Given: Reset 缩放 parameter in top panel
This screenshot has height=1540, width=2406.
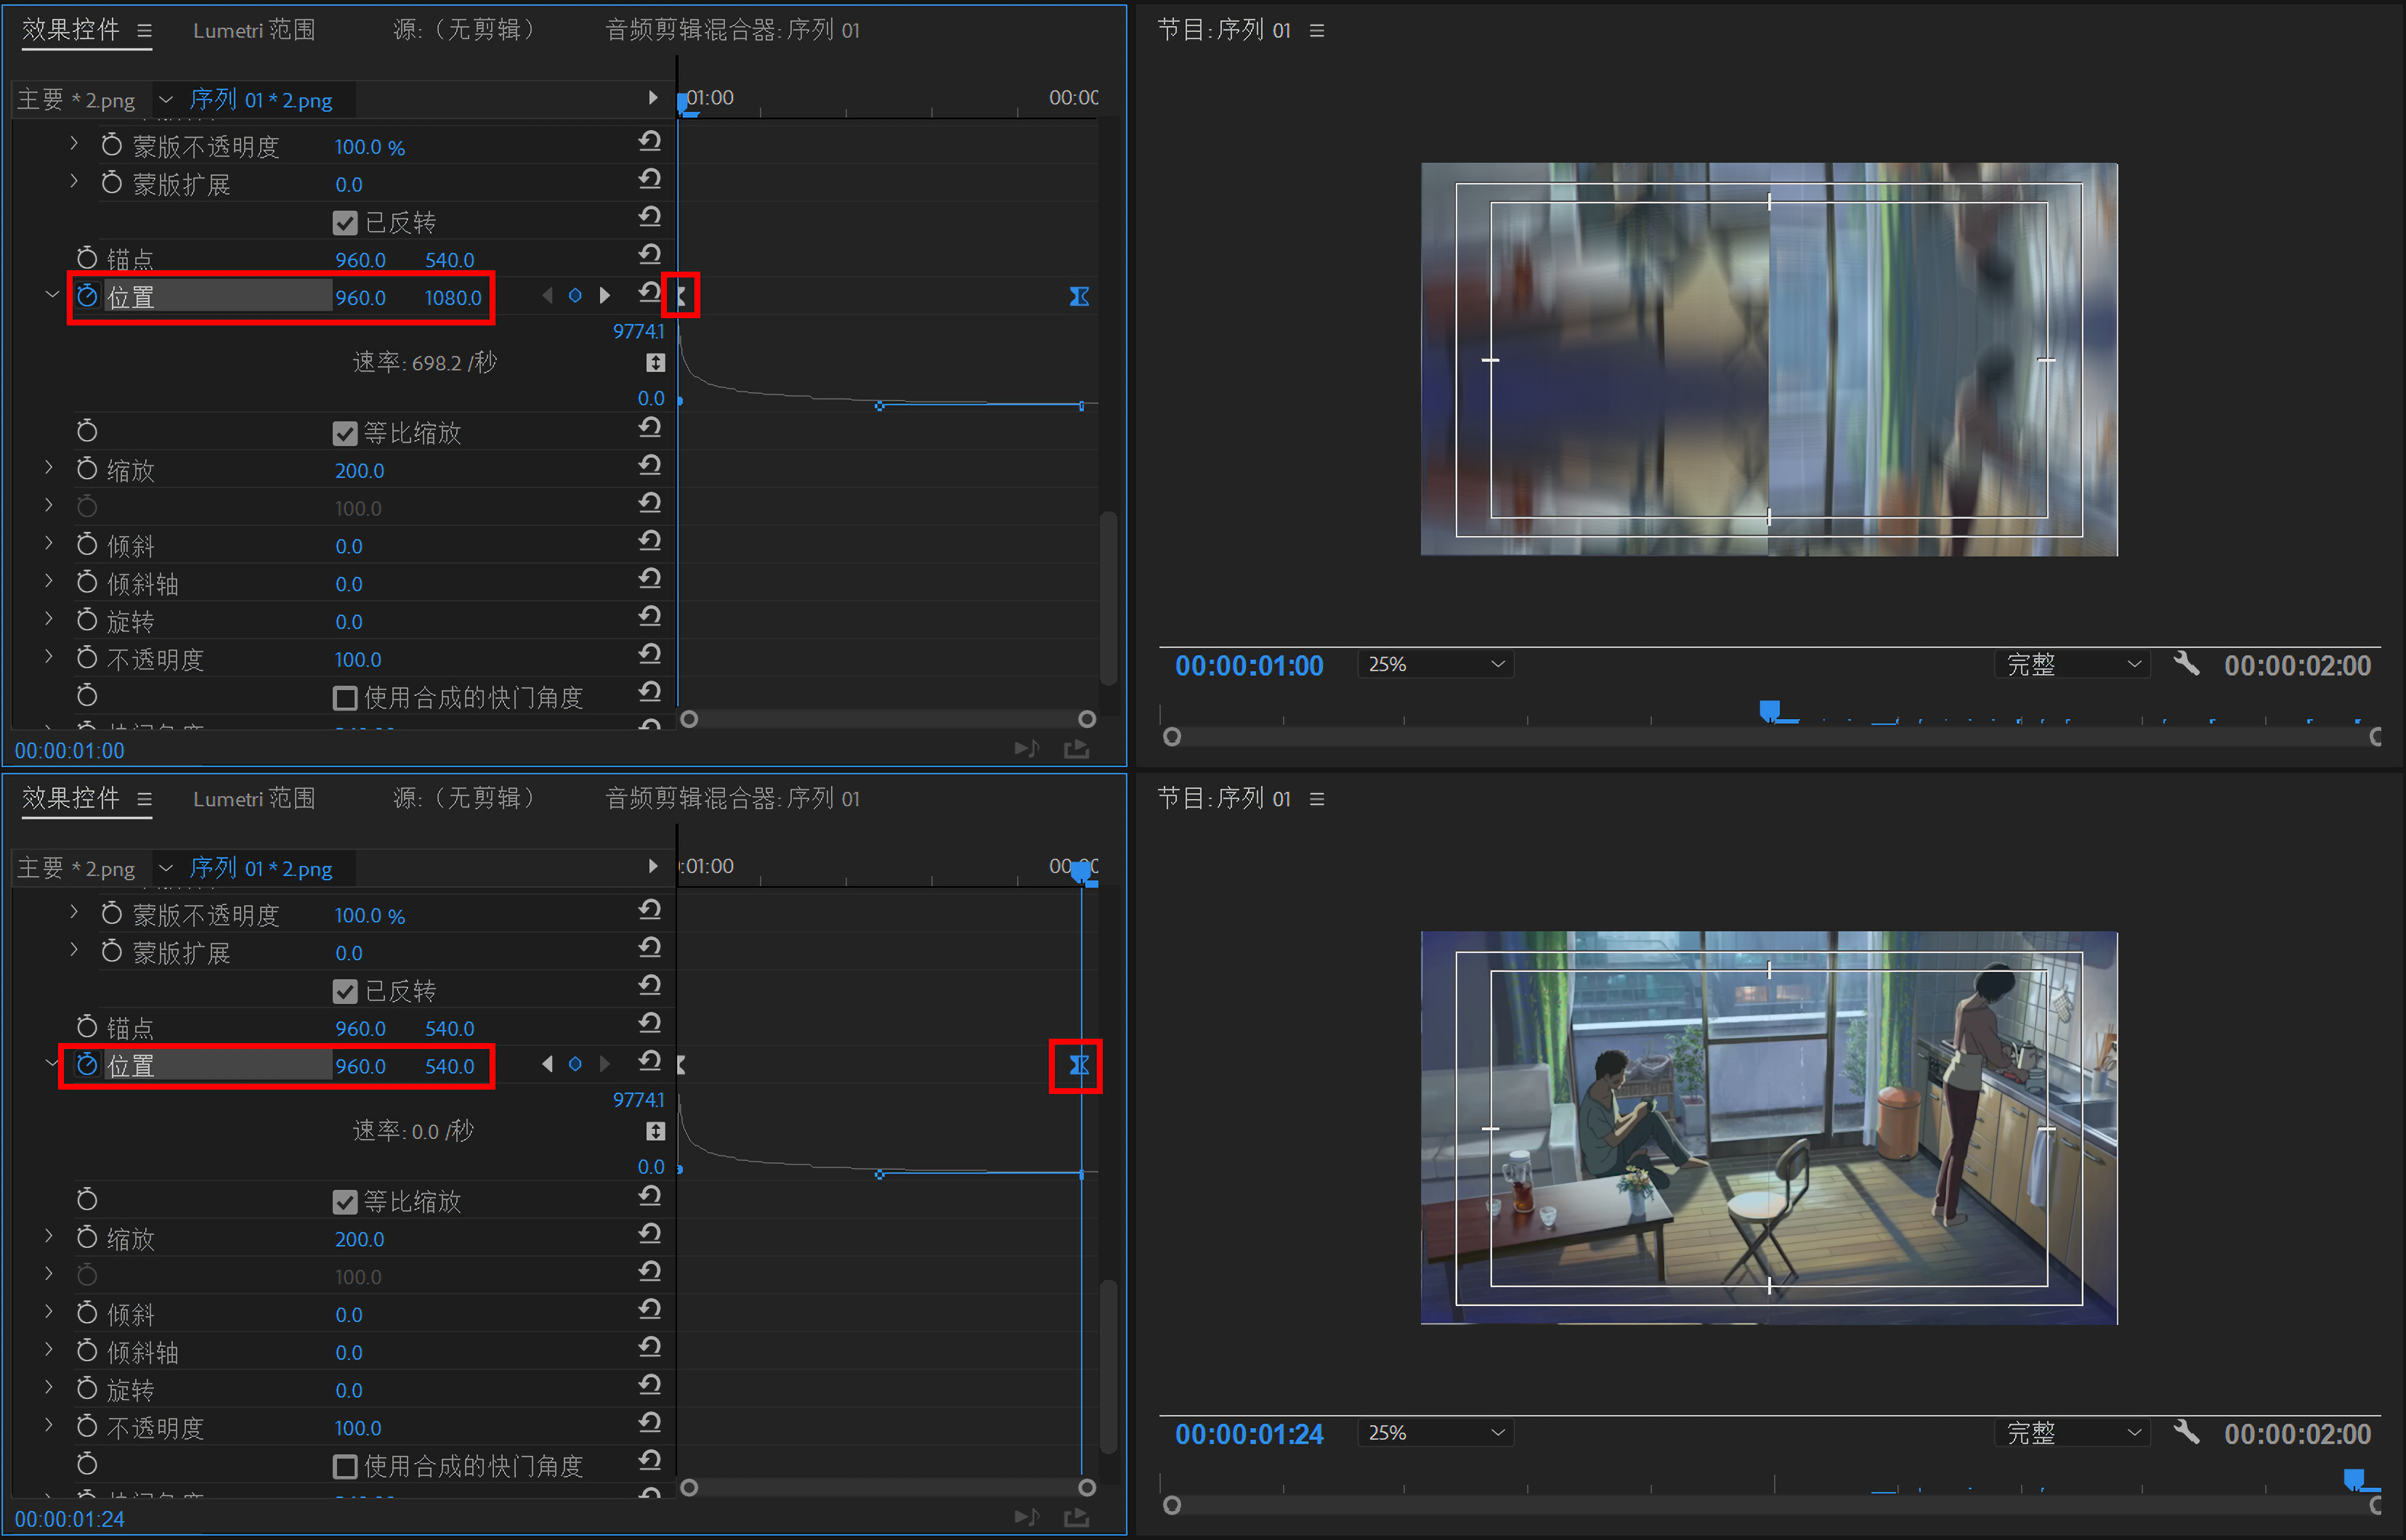Looking at the screenshot, I should click(650, 465).
